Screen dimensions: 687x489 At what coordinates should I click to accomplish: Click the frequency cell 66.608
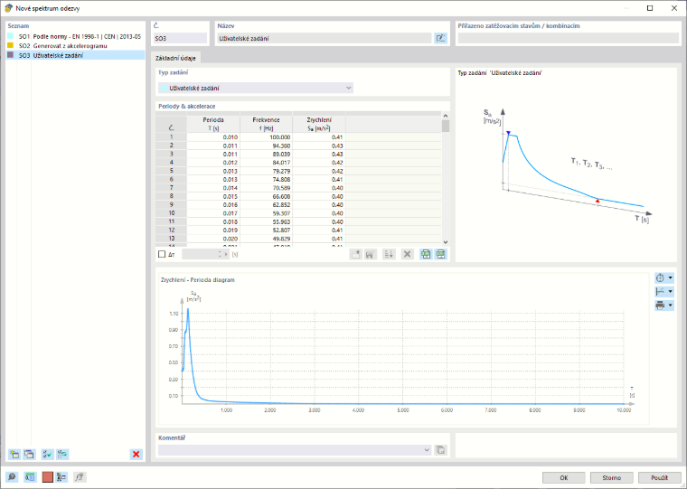[x=267, y=196]
